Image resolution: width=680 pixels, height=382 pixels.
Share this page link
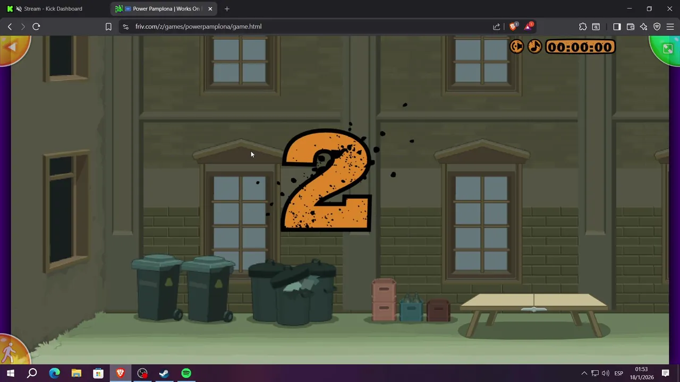[497, 27]
